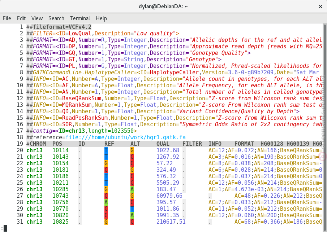The image size is (327, 232).
Task: Click position value 10114
Action: point(60,150)
